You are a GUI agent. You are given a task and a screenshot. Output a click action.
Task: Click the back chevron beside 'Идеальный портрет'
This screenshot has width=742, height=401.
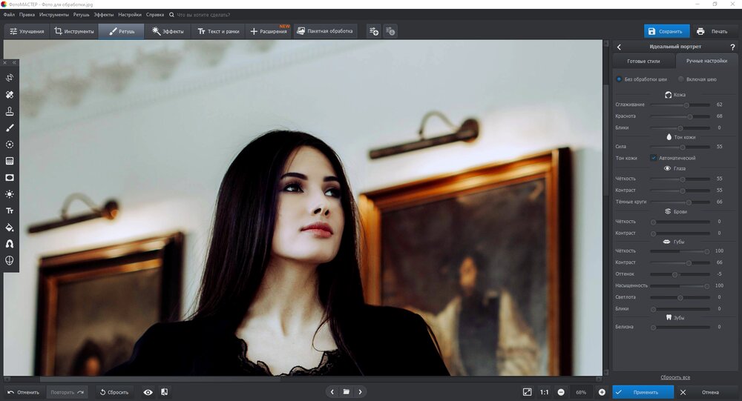coord(619,47)
